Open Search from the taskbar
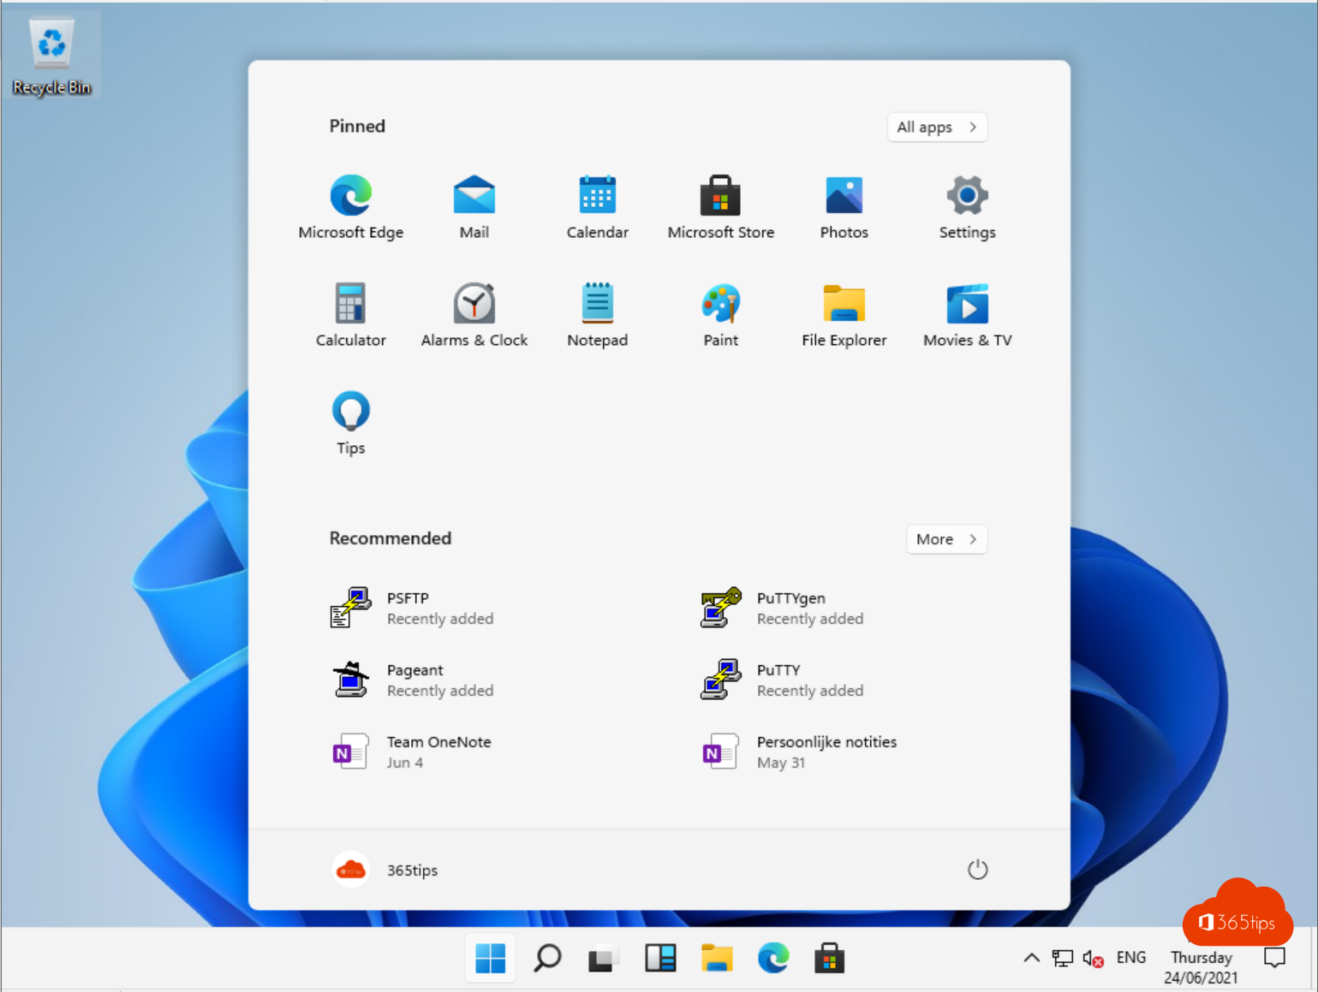This screenshot has height=992, width=1318. [547, 958]
